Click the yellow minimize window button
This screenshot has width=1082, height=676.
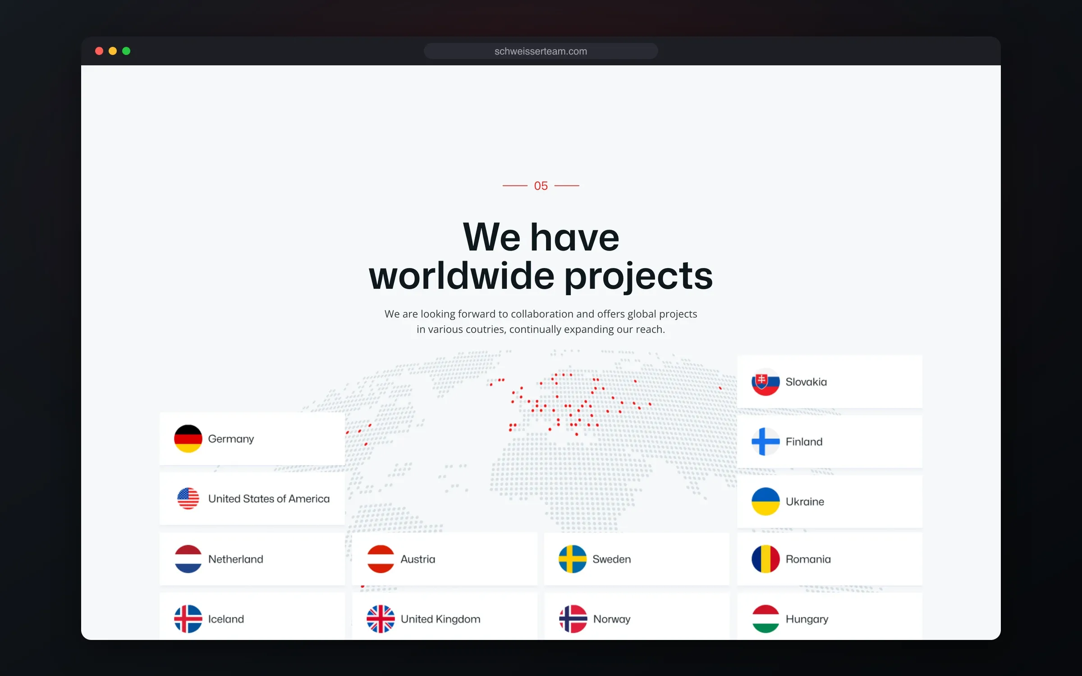coord(113,51)
